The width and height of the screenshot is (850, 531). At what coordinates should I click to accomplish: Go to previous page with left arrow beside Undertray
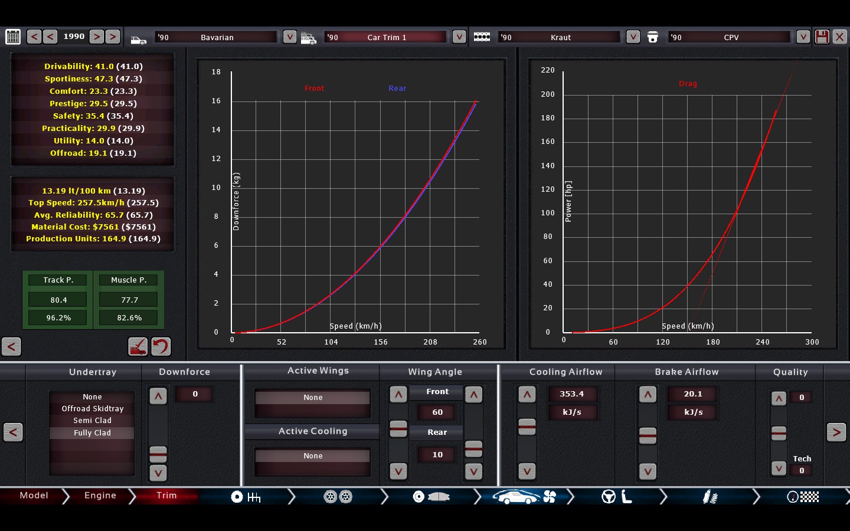click(x=13, y=432)
